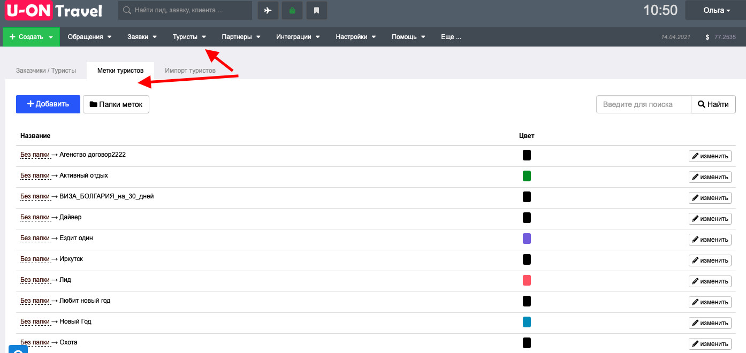The image size is (746, 353).
Task: Click изменить for Агенство договор2222
Action: [710, 156]
